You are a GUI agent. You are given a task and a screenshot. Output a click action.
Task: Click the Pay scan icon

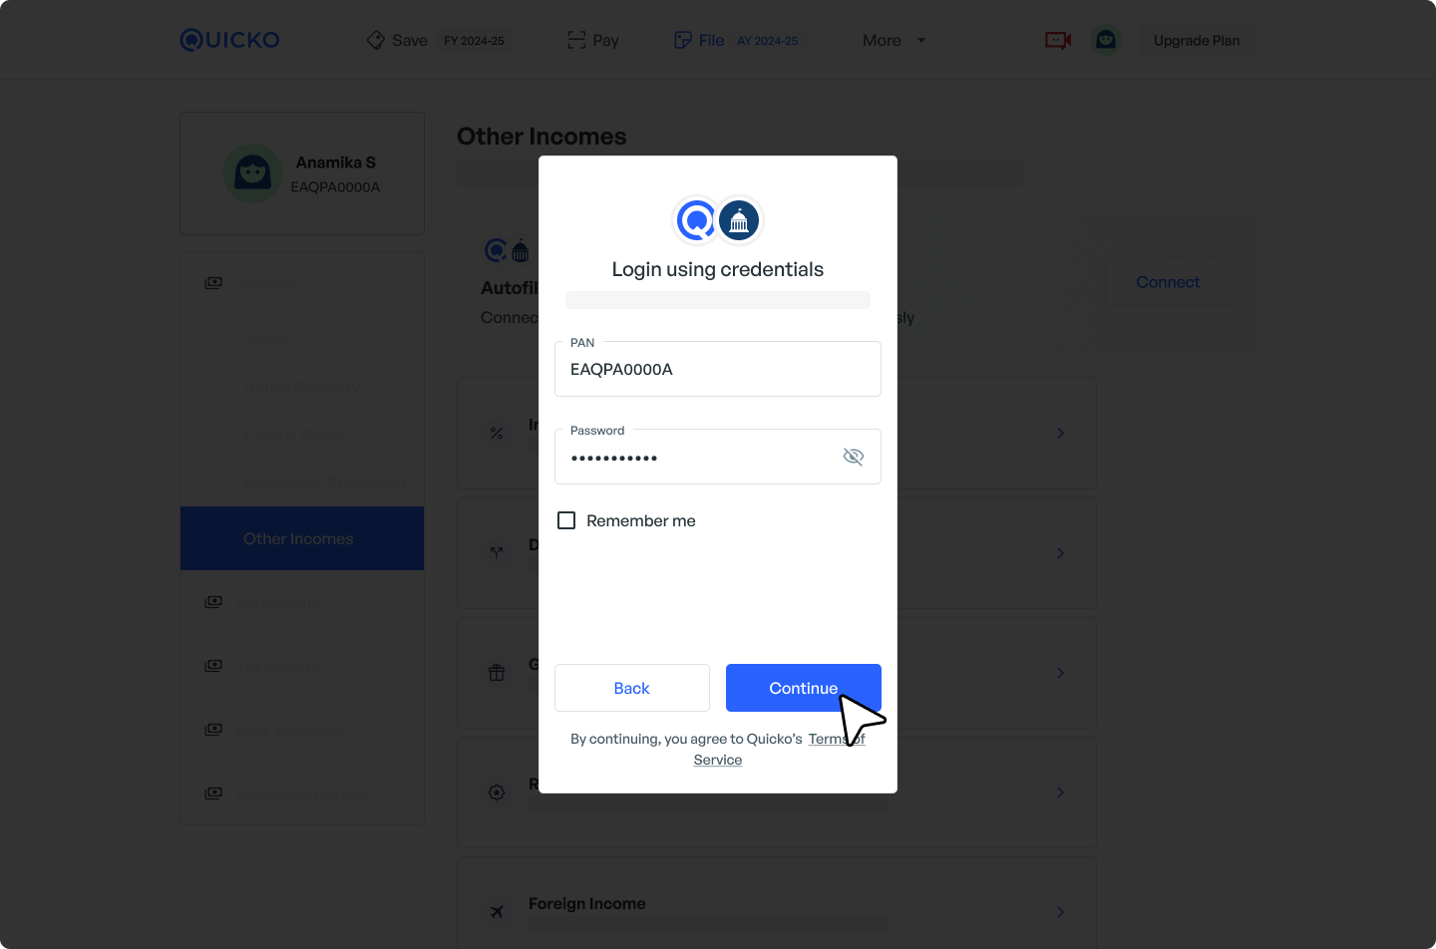pos(576,40)
